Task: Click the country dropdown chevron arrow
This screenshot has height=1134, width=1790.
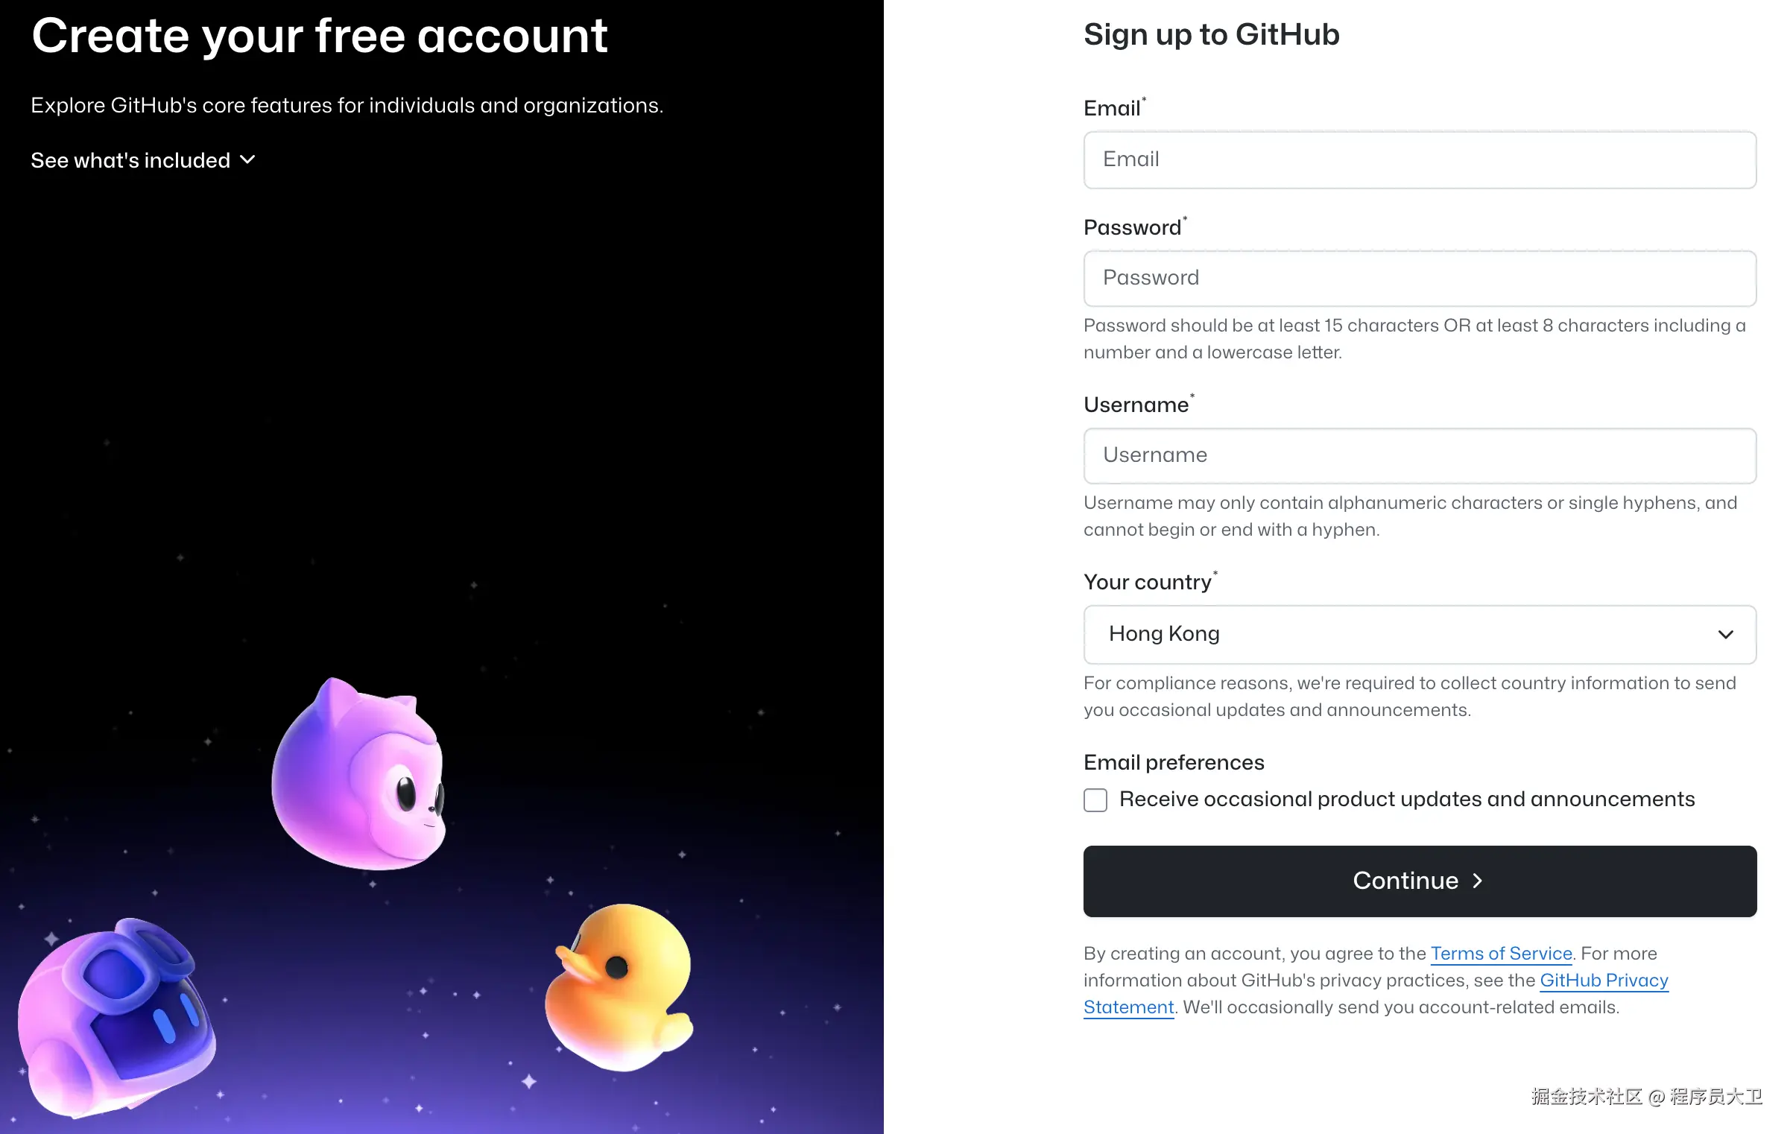Action: click(x=1725, y=634)
